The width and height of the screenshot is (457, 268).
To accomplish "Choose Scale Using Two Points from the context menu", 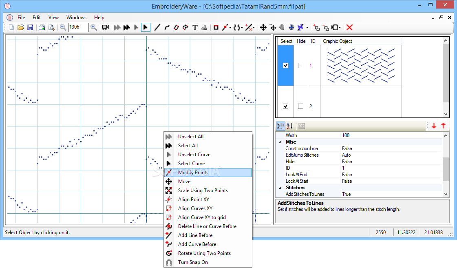I will 208,190.
